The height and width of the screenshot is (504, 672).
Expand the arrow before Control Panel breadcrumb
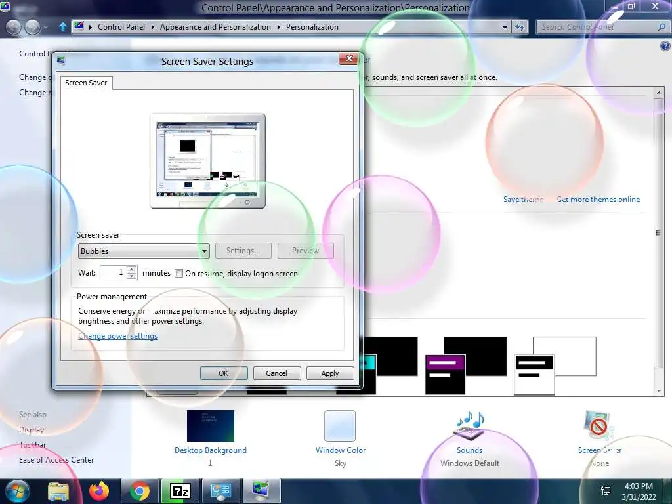point(91,27)
